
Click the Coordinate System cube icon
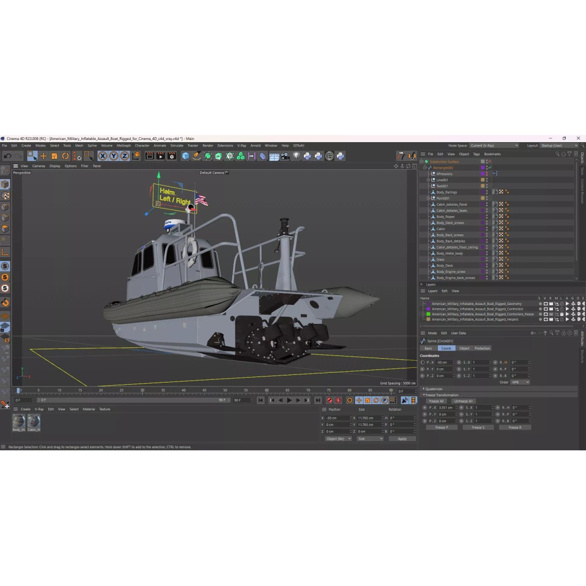click(x=136, y=156)
